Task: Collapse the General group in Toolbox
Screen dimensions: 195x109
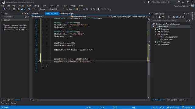Action: 2,20
